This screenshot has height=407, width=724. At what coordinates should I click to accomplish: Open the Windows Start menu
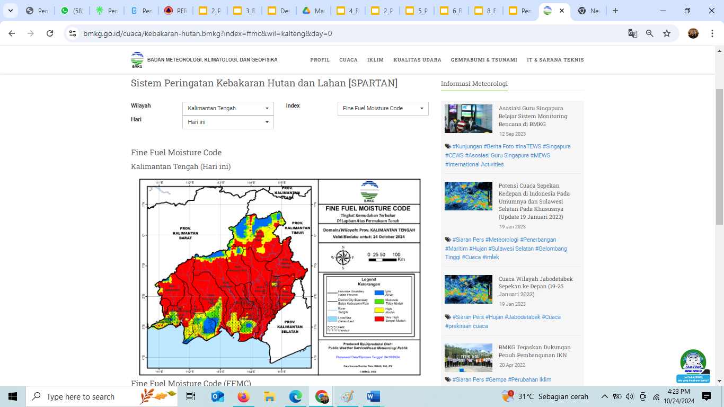coord(13,396)
